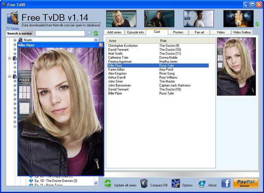Switch to the Video Gallery tab
This screenshot has height=193, width=264.
[x=242, y=32]
